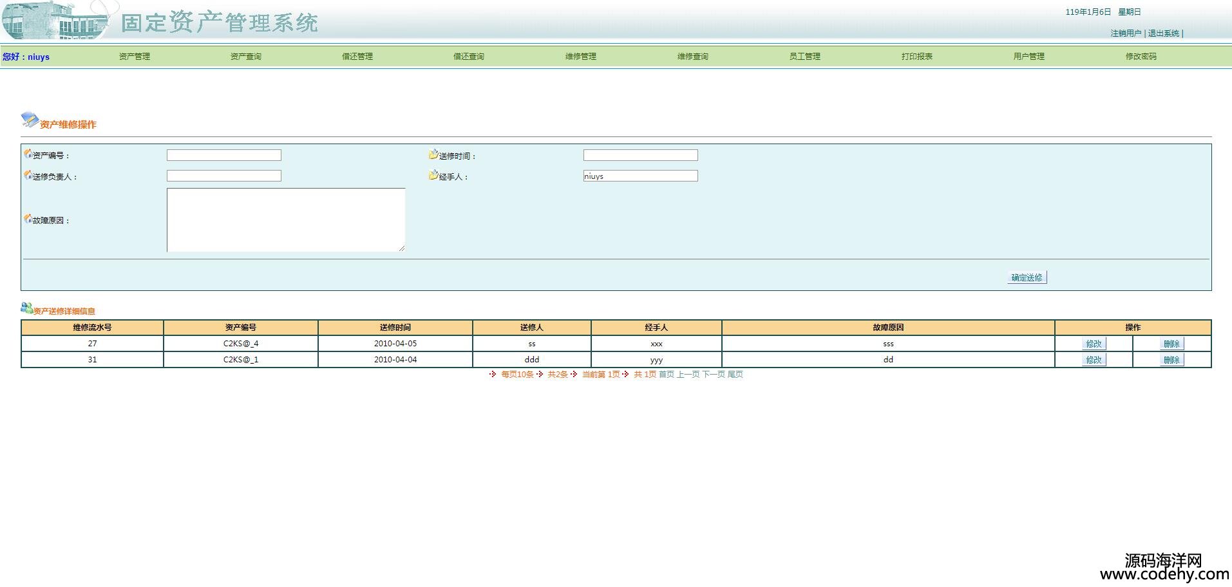Click the icon next to 资产编号 label
Image resolution: width=1232 pixels, height=587 pixels.
pyautogui.click(x=28, y=154)
